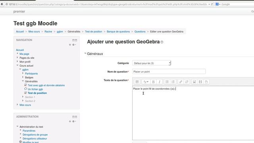Viewport: 254px width, 143px height.
Task: Dock the Navigation block
Action: [76, 40]
